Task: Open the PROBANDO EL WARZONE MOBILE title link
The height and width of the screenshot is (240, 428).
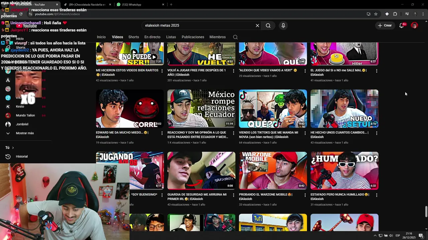Action: 265,197
